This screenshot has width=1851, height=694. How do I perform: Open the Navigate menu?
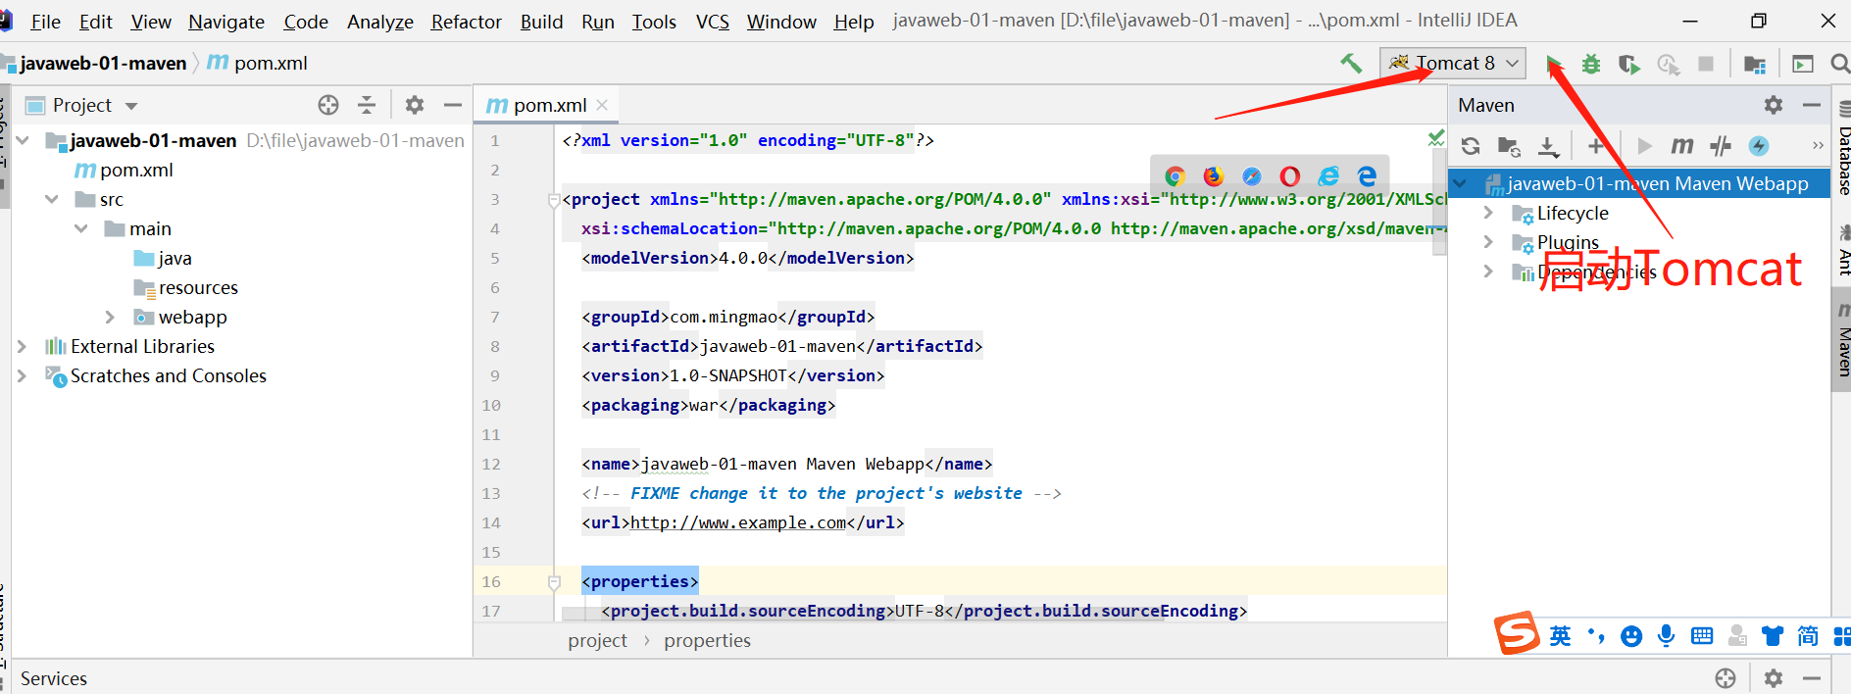tap(226, 22)
